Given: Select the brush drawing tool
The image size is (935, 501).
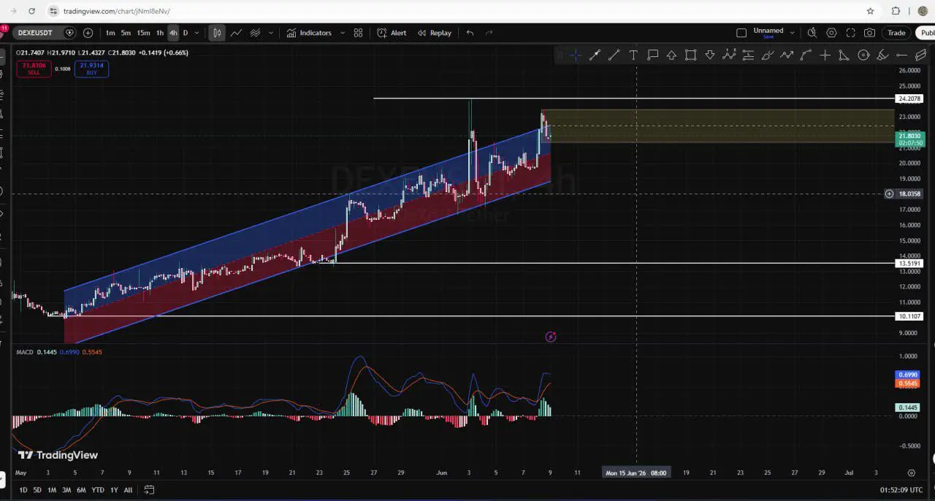Looking at the screenshot, I should pyautogui.click(x=767, y=55).
